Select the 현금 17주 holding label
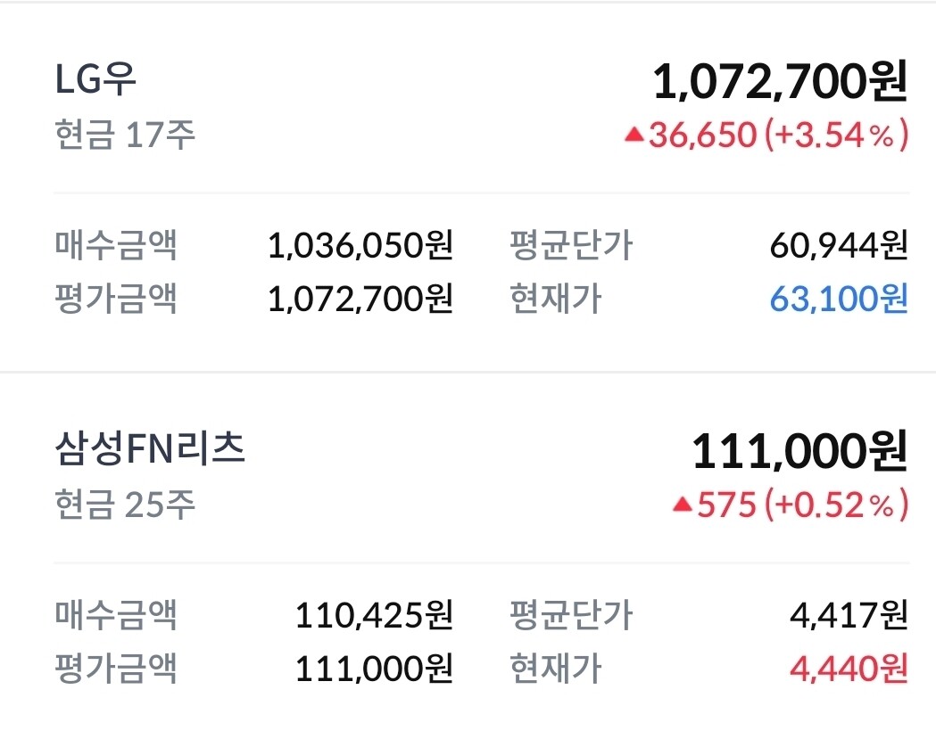Image resolution: width=936 pixels, height=739 pixels. pos(124,136)
